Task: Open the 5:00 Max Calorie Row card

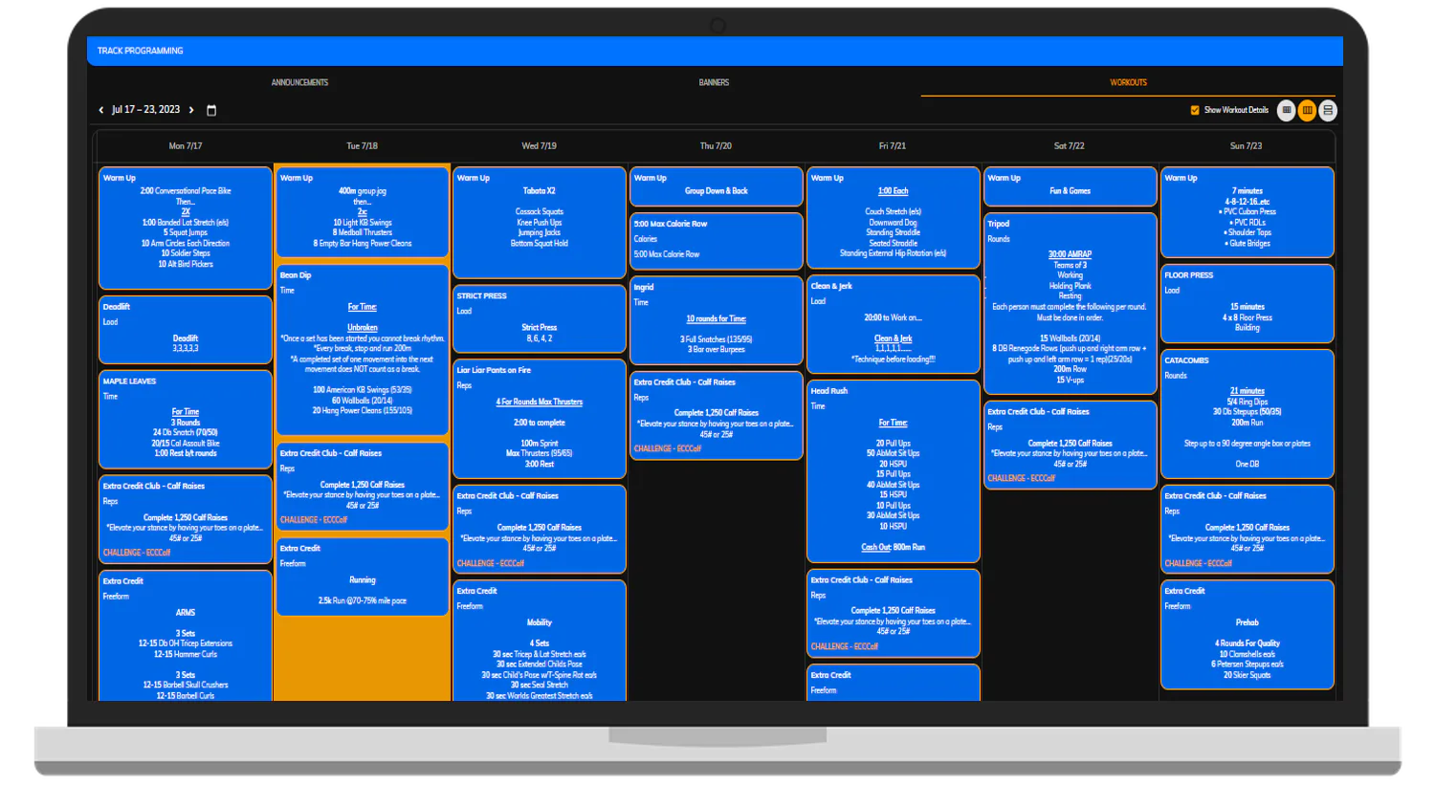Action: (x=717, y=240)
